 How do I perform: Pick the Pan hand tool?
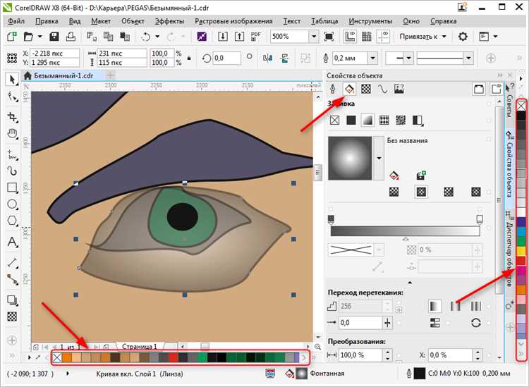point(12,133)
